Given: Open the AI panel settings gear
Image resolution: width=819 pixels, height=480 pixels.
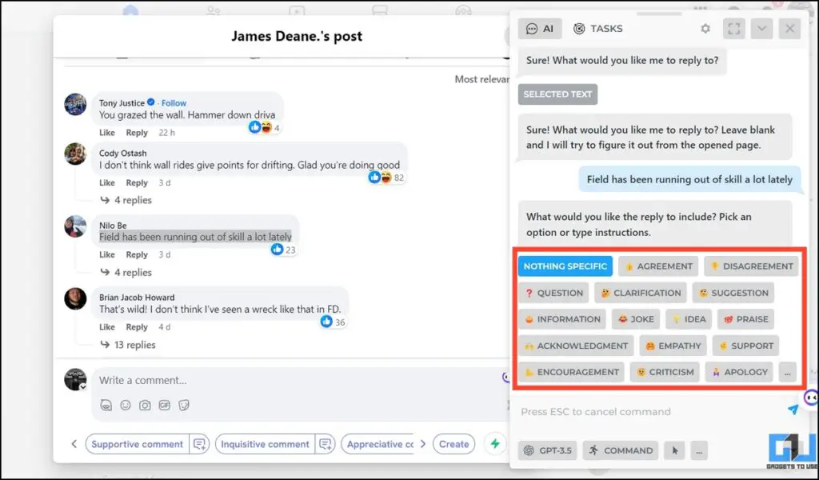Looking at the screenshot, I should [x=705, y=28].
